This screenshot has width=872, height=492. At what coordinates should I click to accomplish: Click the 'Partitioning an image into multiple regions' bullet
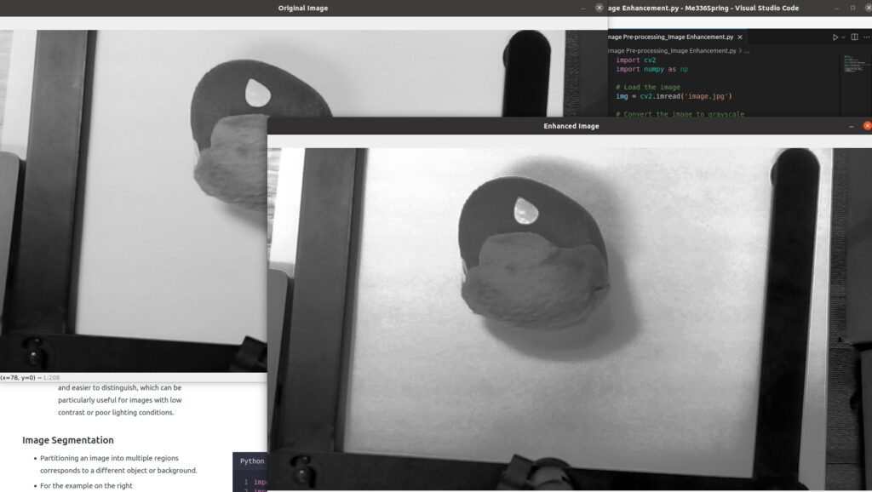point(109,458)
